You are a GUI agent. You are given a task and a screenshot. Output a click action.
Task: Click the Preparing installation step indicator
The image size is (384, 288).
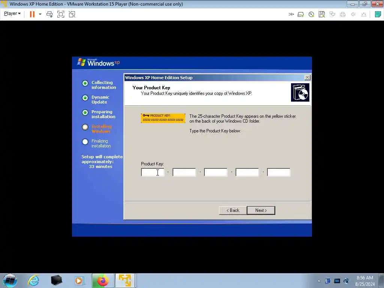click(85, 112)
